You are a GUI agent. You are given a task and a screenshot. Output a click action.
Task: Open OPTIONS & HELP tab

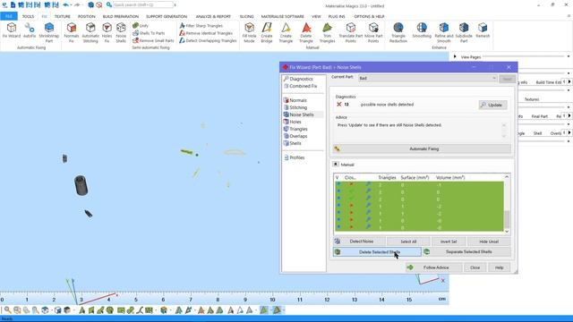(369, 16)
